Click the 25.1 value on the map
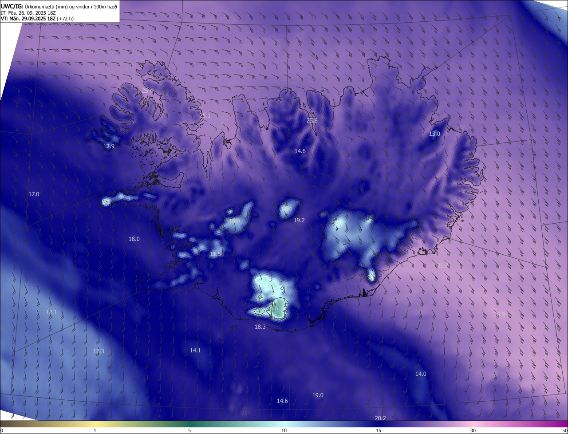Image resolution: width=568 pixels, height=434 pixels. [205, 116]
